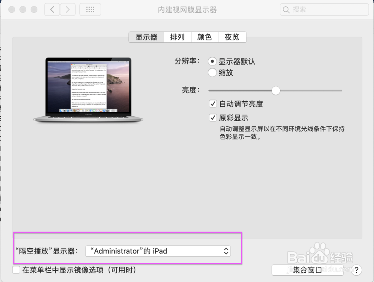This screenshot has height=282, width=374.
Task: Click the window close button
Action: (x=12, y=10)
